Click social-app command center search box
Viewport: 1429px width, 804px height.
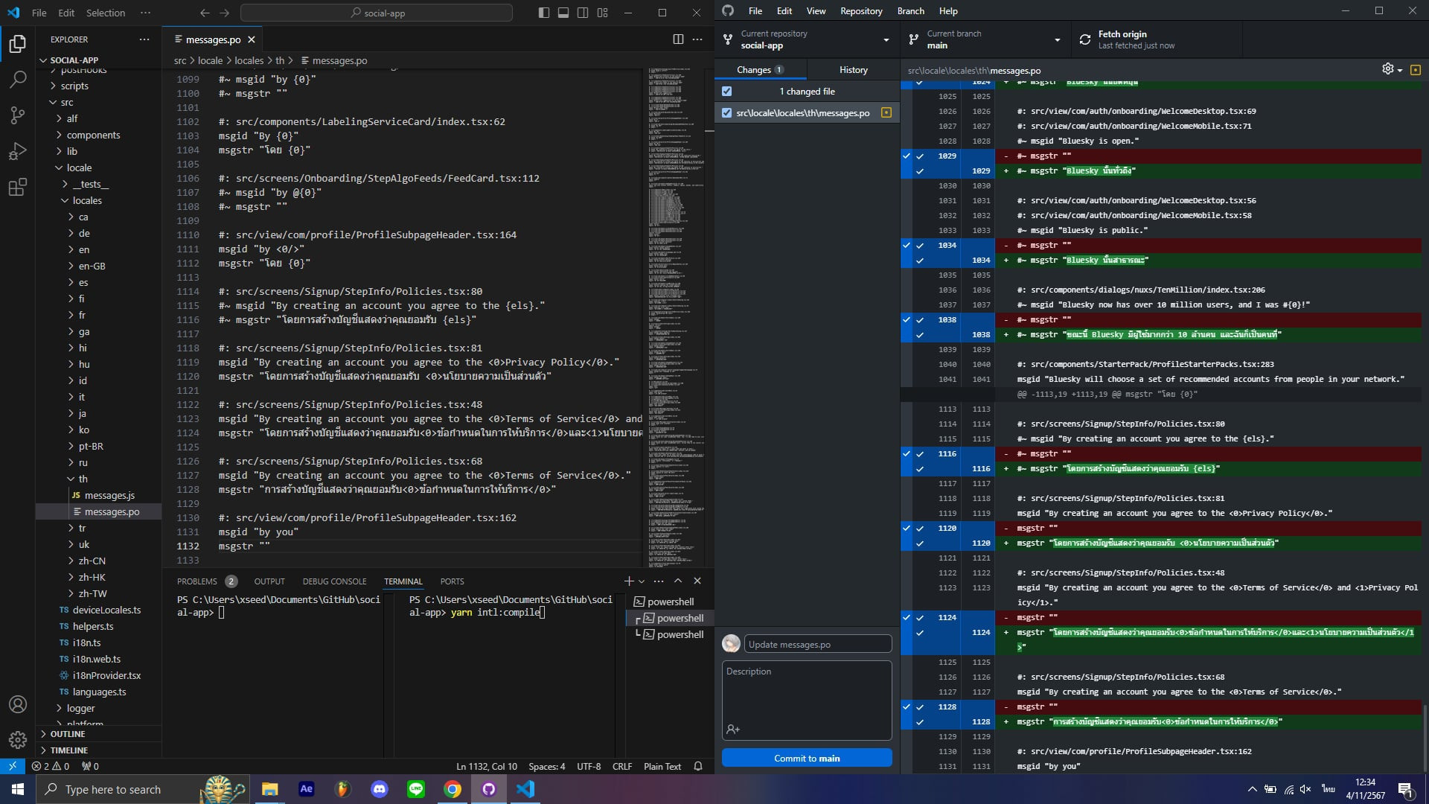coord(377,13)
